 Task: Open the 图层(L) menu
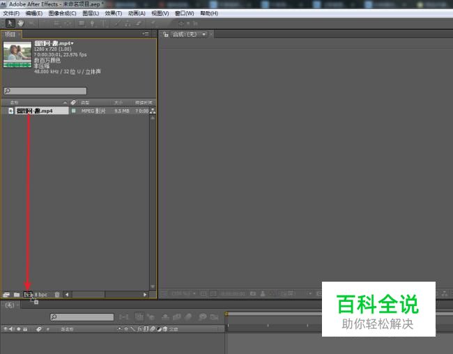[x=91, y=13]
